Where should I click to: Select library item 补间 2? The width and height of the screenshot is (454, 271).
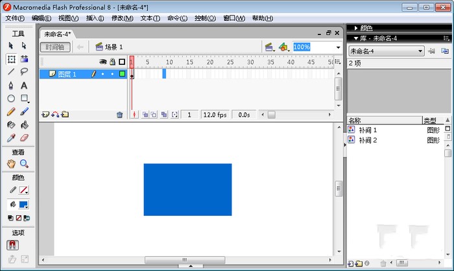point(367,140)
